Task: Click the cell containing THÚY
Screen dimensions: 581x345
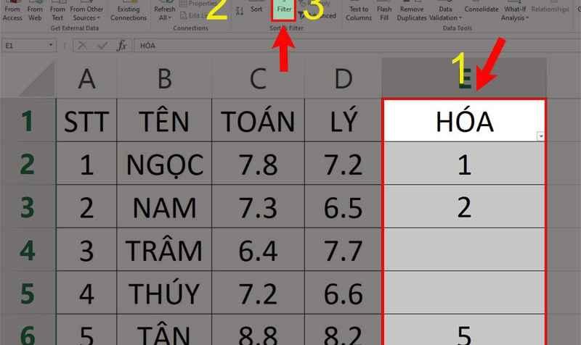Action: click(165, 293)
